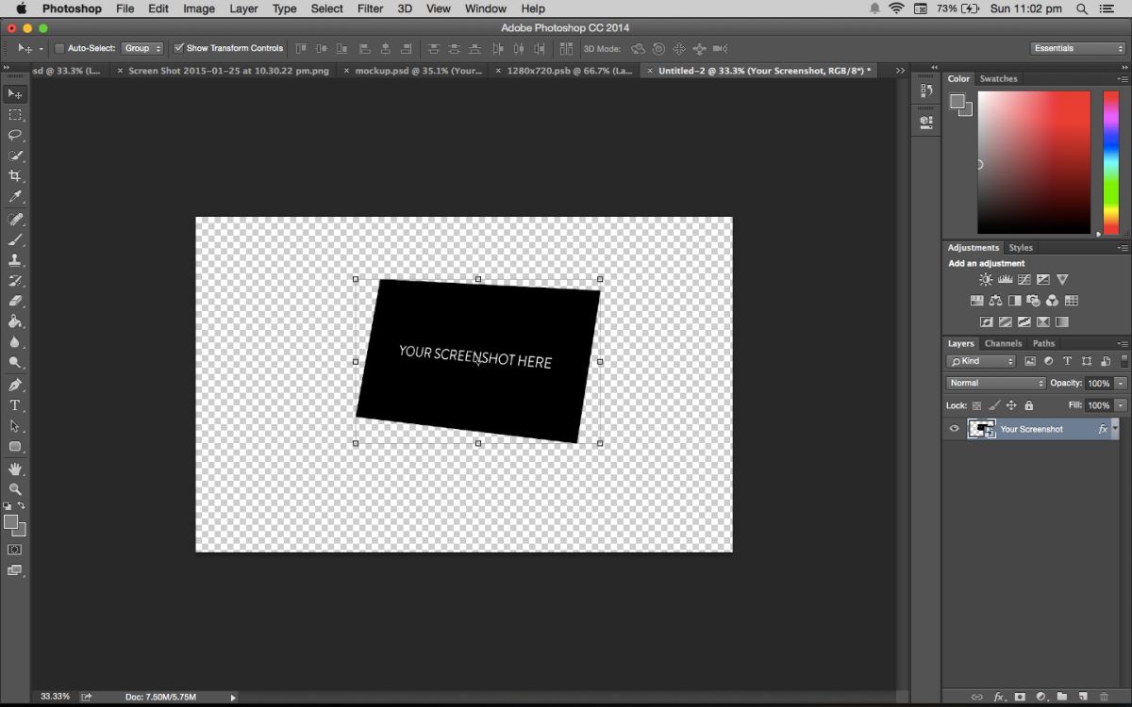This screenshot has width=1132, height=707.
Task: Enable the Auto-Select checkbox
Action: (x=59, y=48)
